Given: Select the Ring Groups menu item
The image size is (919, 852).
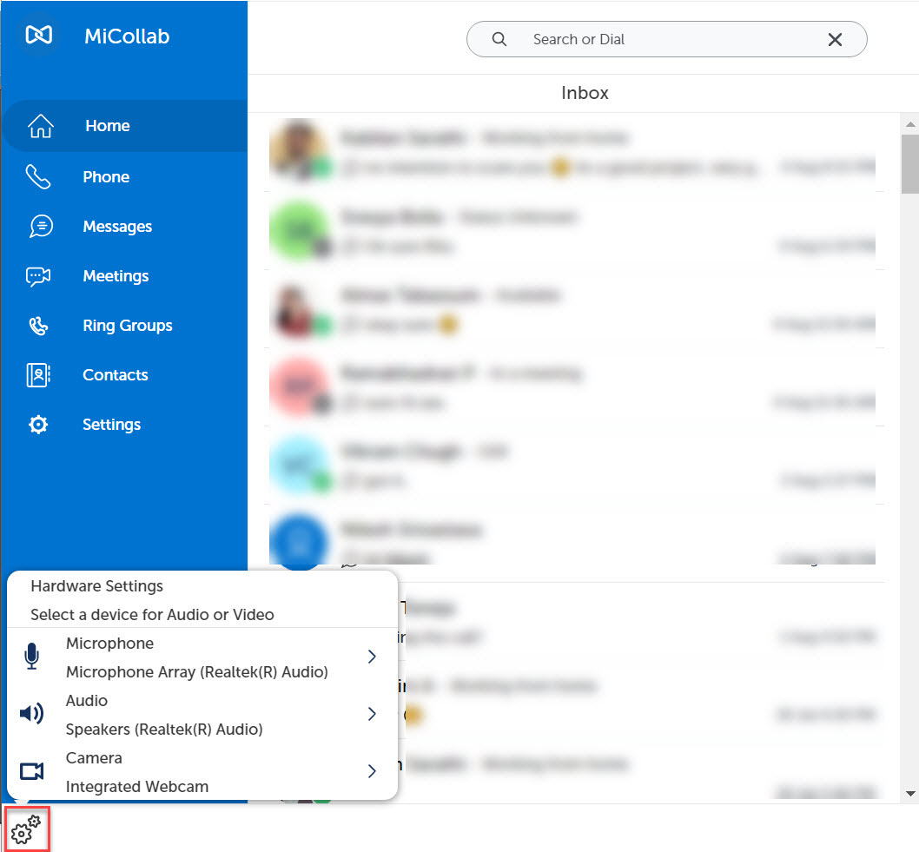Looking at the screenshot, I should (128, 326).
